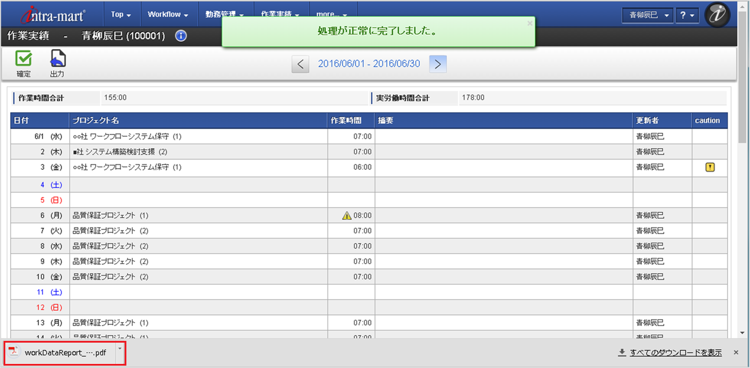The image size is (750, 368).
Task: Click the 確定 confirm checkmark icon
Action: coord(24,58)
